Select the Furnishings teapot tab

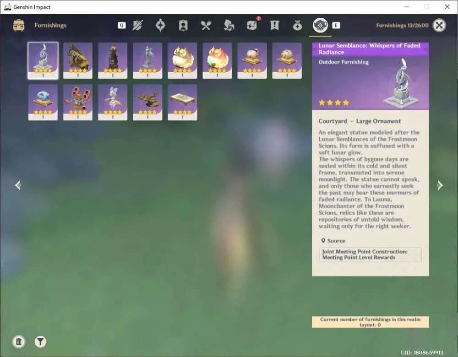click(x=320, y=25)
